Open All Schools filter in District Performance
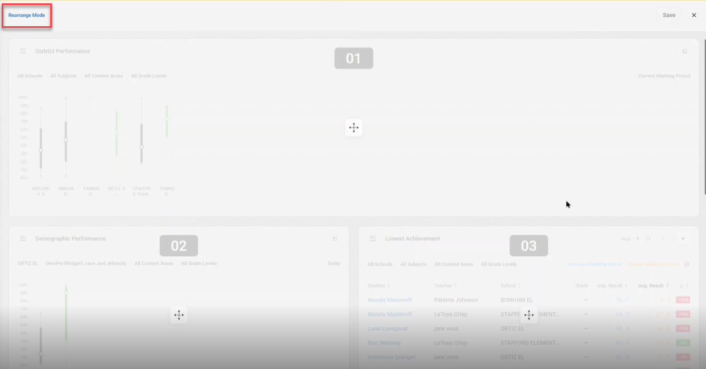706x369 pixels. [x=30, y=76]
